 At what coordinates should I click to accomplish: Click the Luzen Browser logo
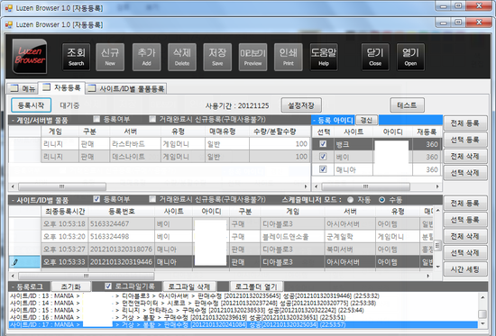coord(30,56)
